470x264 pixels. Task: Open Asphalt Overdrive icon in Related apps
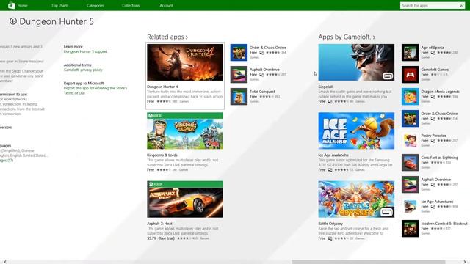(x=239, y=75)
